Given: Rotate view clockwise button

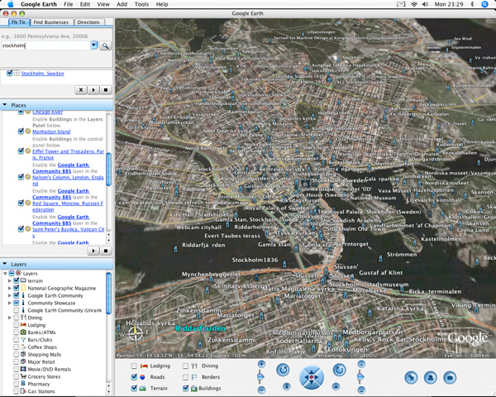Looking at the screenshot, I should point(340,370).
